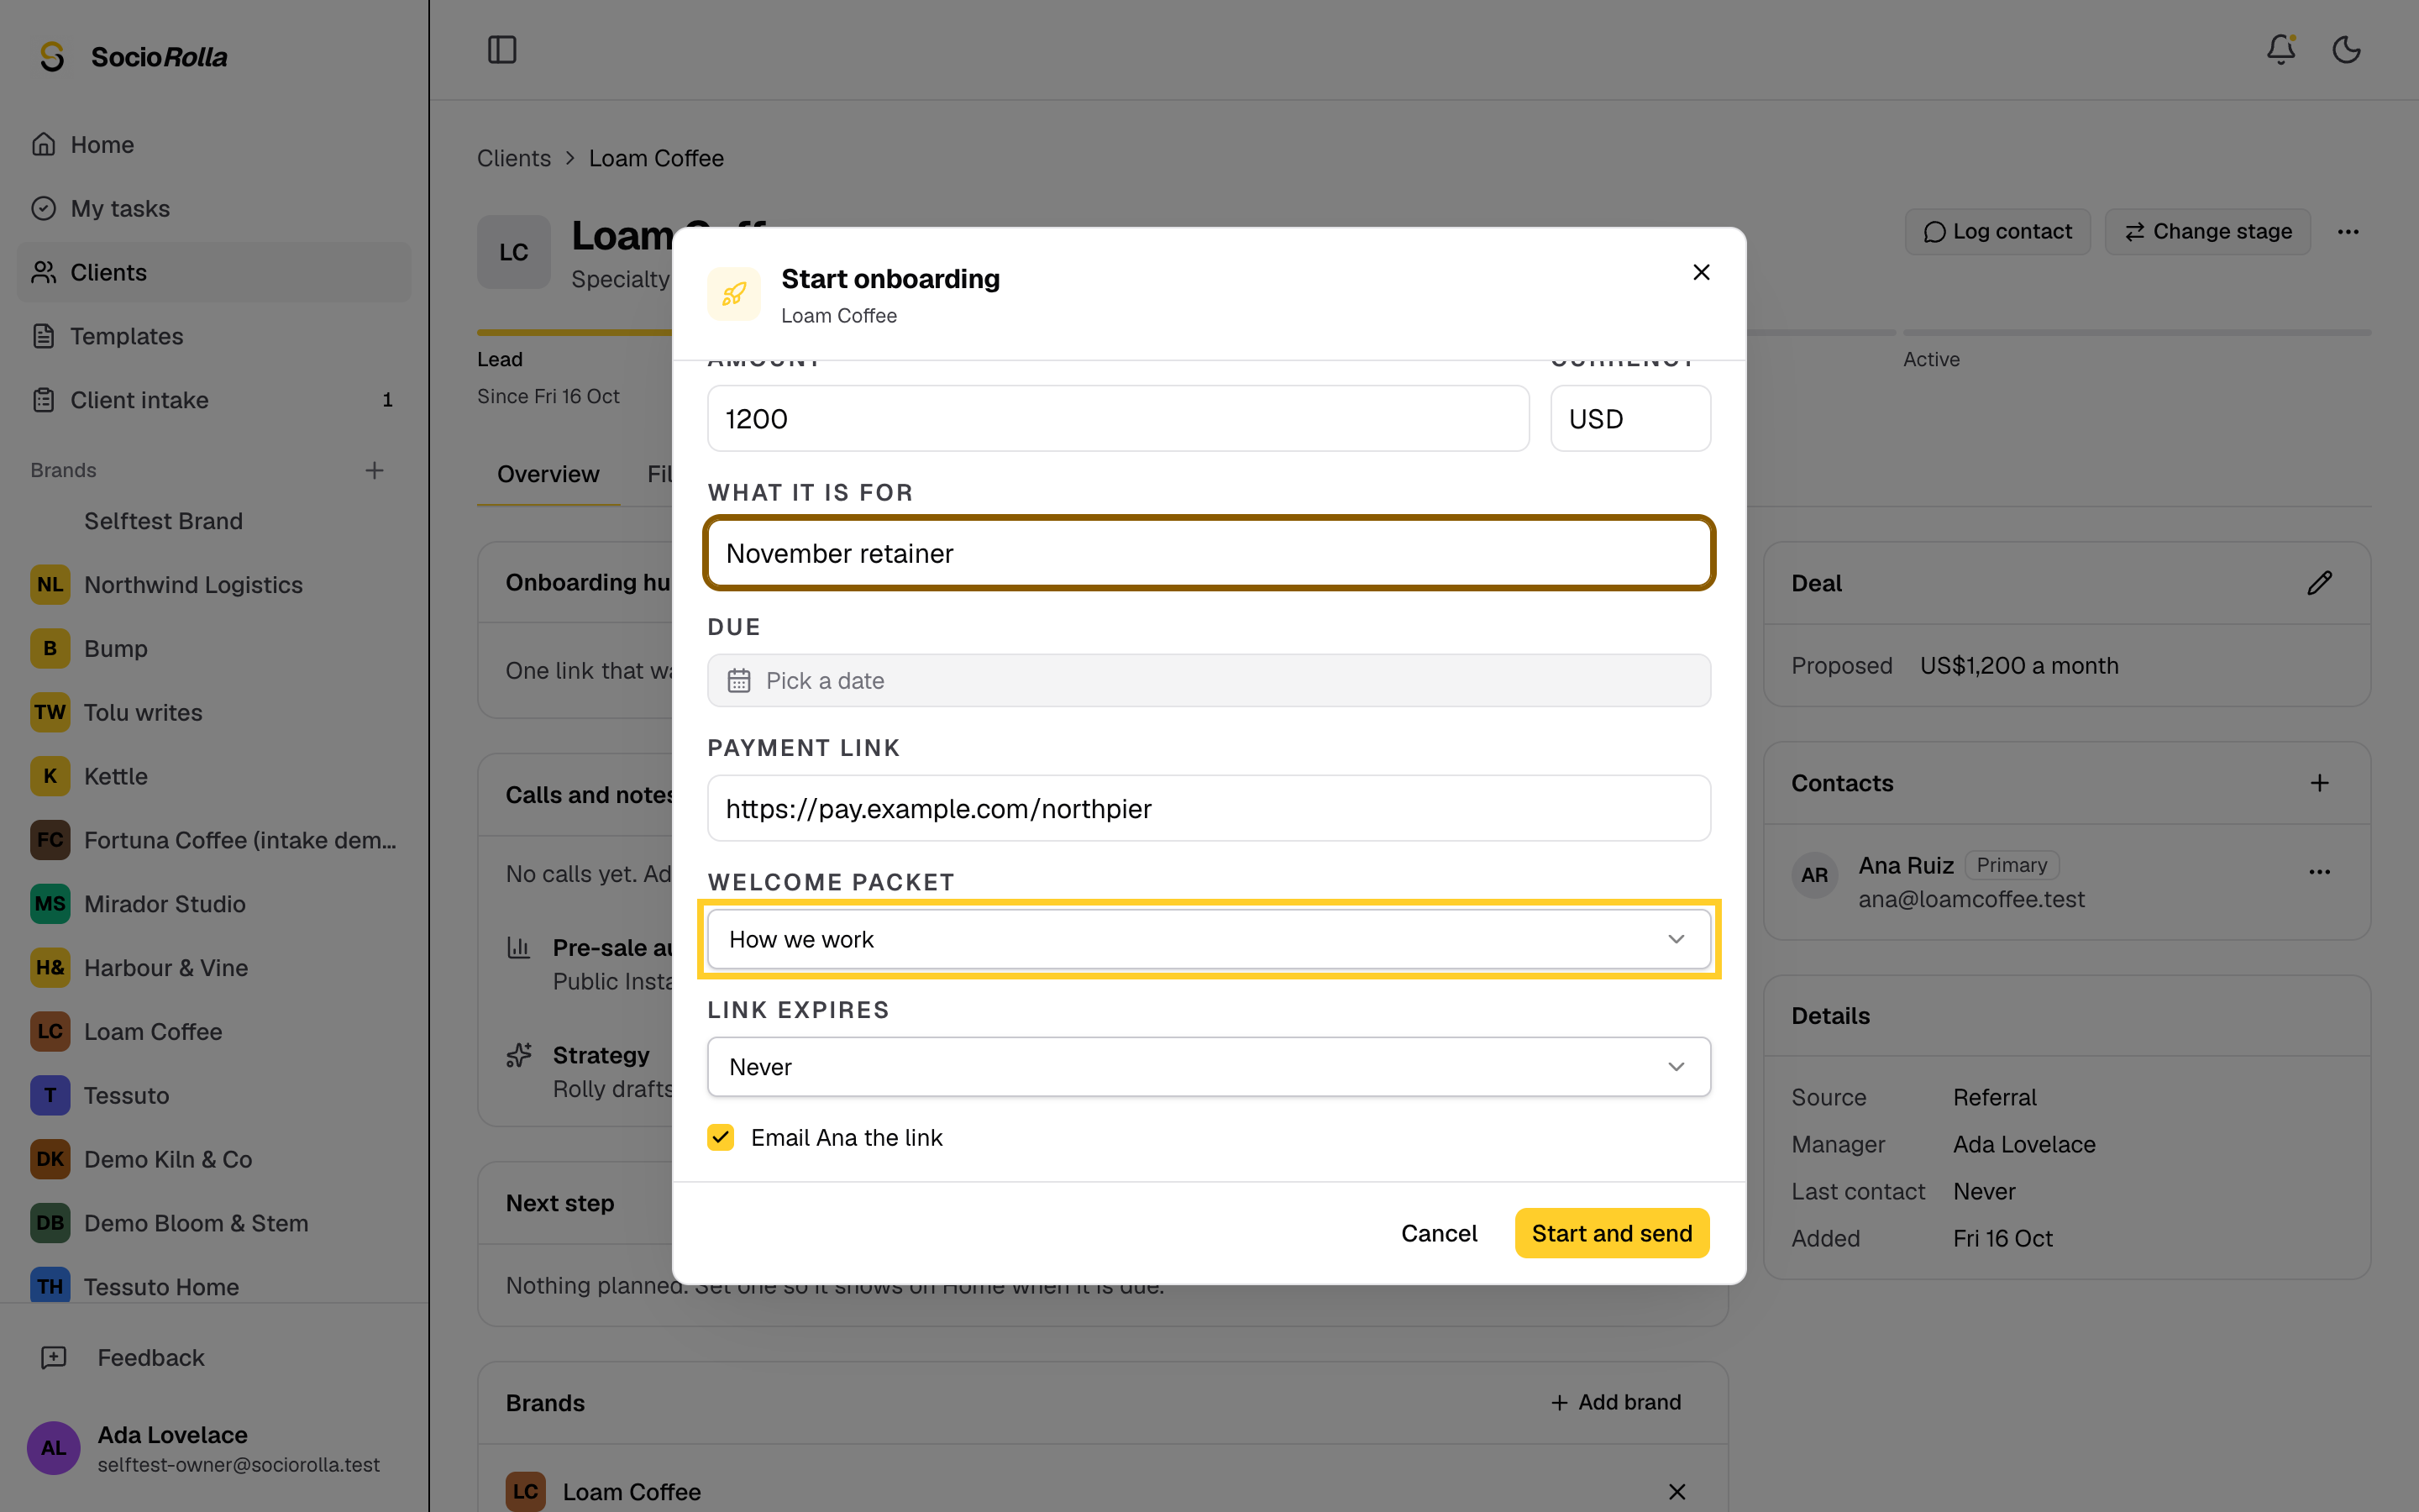
Task: Click the Payment link field
Action: click(1209, 808)
